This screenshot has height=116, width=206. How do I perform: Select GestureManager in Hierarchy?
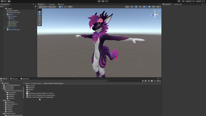click(14, 30)
